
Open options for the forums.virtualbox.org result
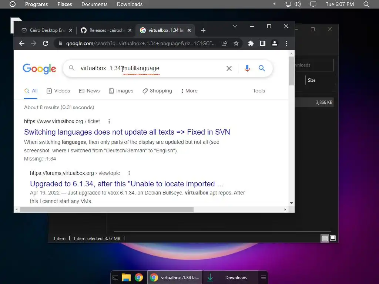(129, 173)
